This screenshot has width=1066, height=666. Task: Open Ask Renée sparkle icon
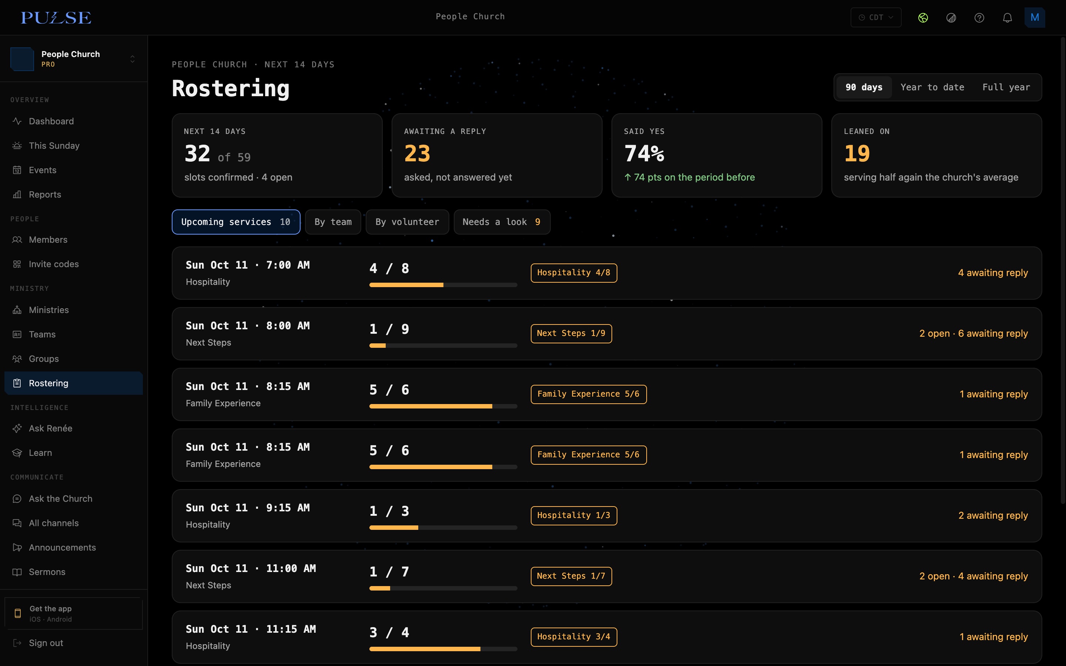click(17, 428)
